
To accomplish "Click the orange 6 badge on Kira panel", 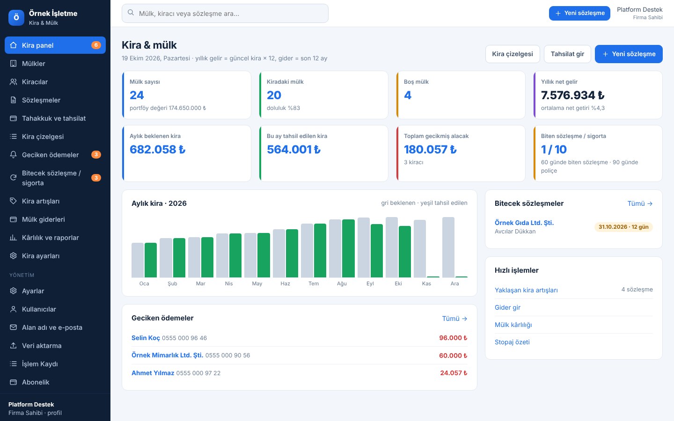I will 96,45.
